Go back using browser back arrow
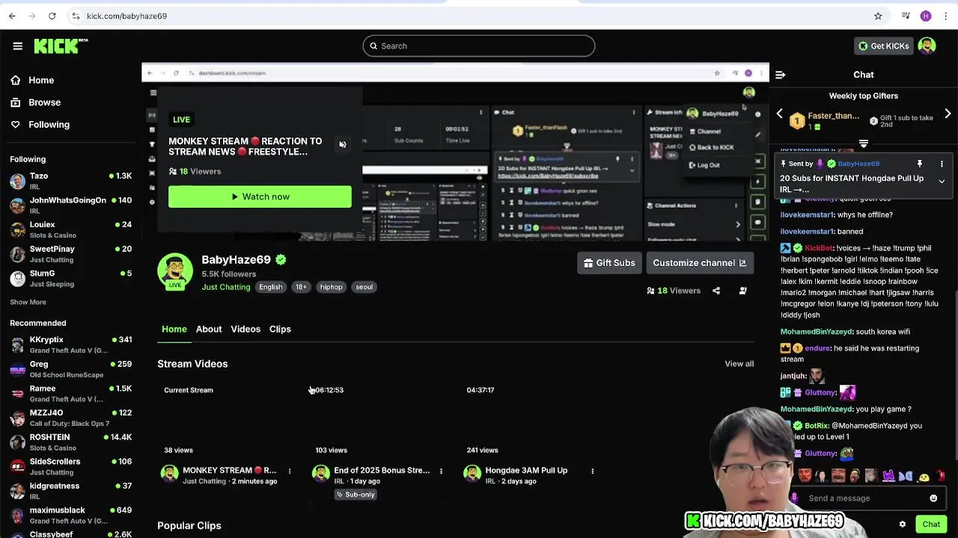The height and width of the screenshot is (538, 958). tap(12, 16)
